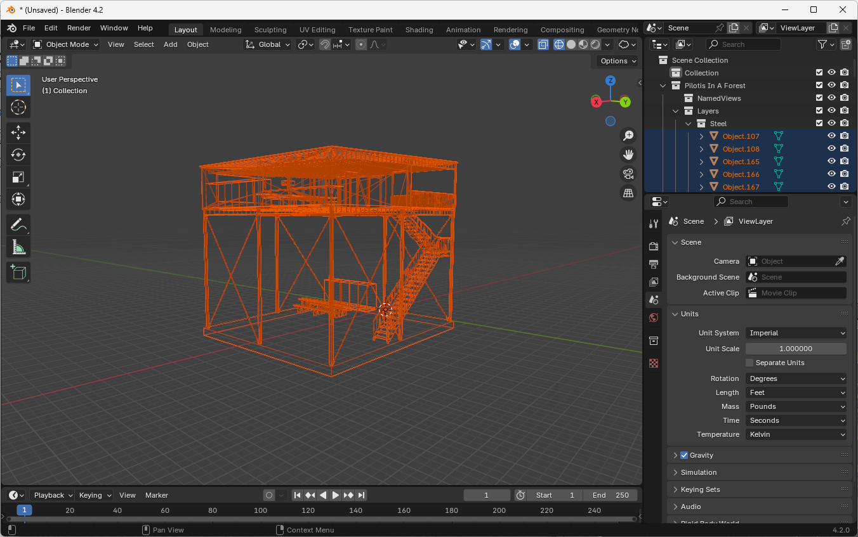This screenshot has height=537, width=858.
Task: Open the Tool properties tab
Action: click(x=654, y=224)
